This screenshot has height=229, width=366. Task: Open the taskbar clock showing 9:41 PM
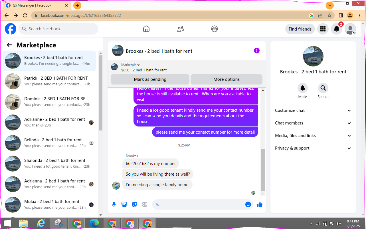point(353,224)
